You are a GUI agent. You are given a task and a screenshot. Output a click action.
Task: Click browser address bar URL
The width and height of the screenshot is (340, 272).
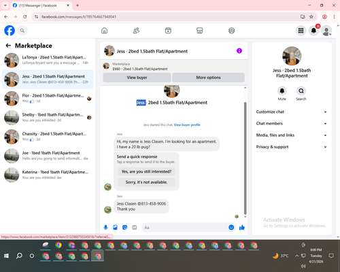pos(79,17)
